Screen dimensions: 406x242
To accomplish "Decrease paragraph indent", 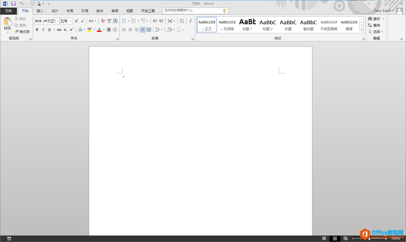I will 155,21.
